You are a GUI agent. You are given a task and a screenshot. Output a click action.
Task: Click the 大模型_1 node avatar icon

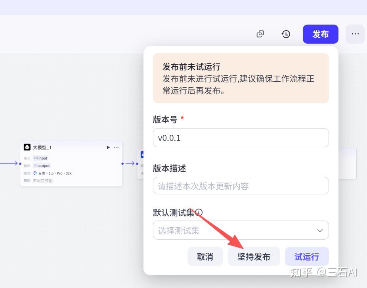(27, 147)
